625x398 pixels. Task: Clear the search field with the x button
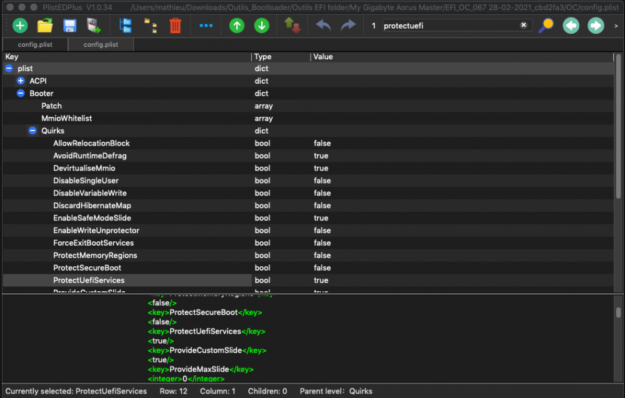(524, 25)
